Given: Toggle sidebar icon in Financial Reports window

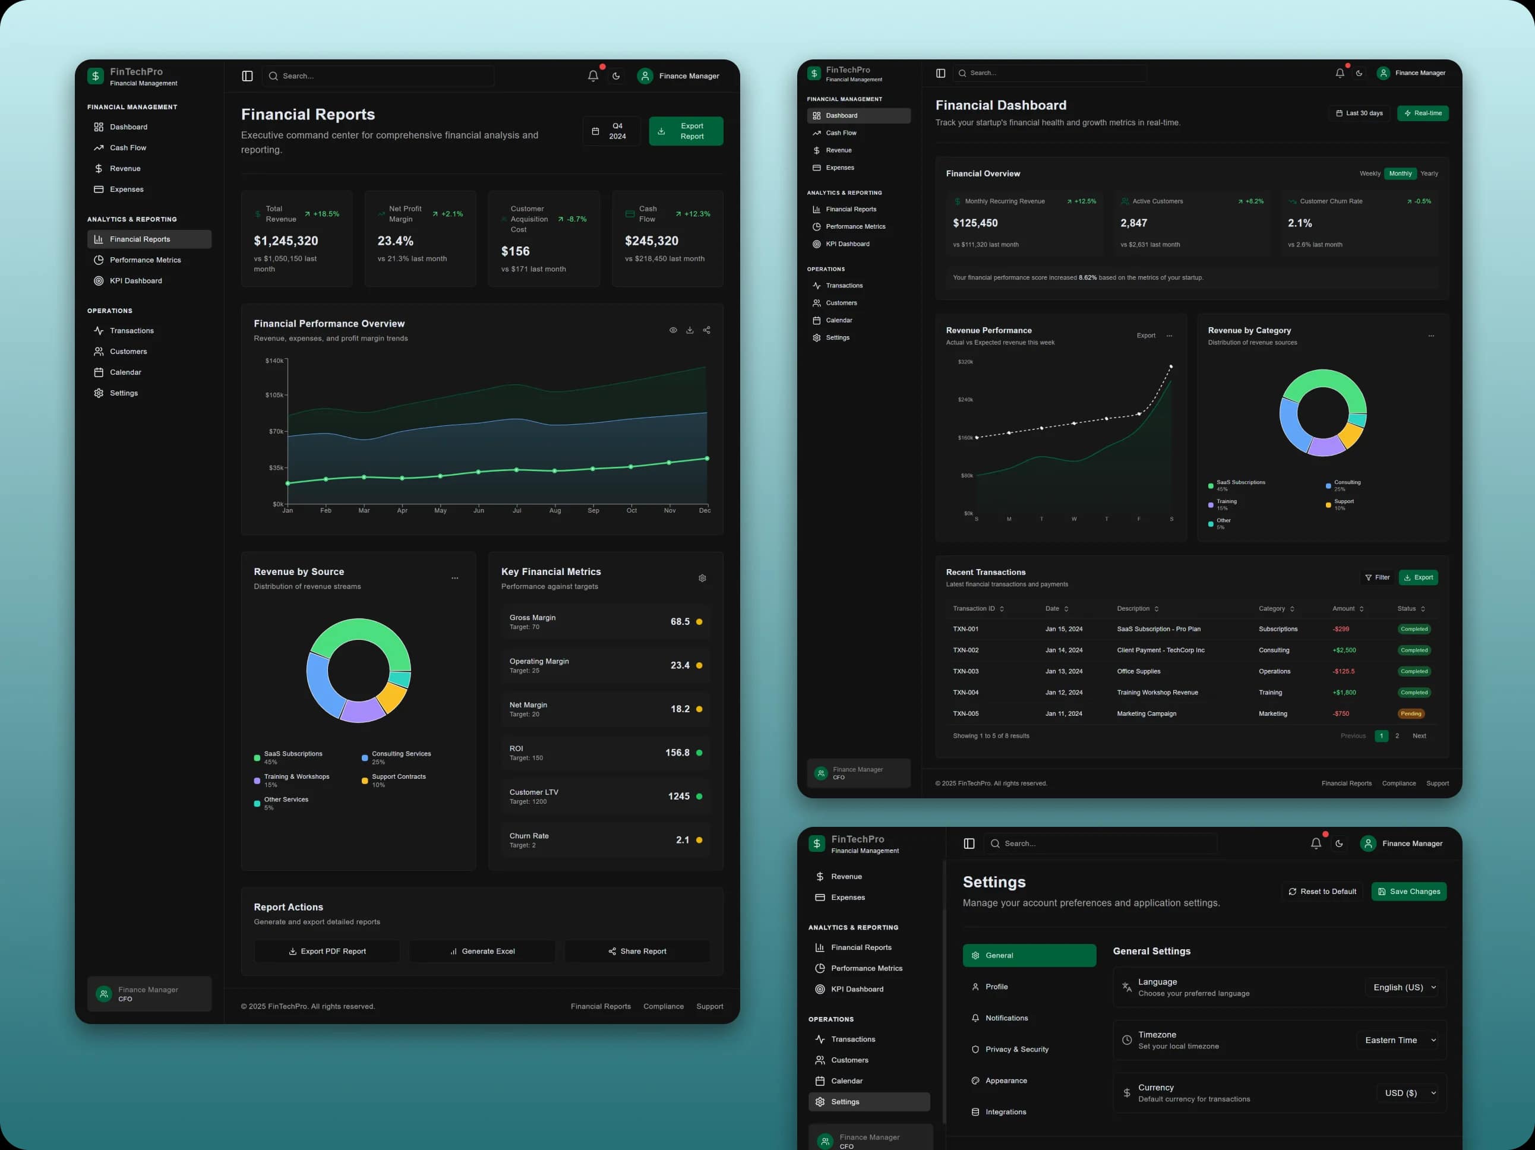Looking at the screenshot, I should [247, 75].
